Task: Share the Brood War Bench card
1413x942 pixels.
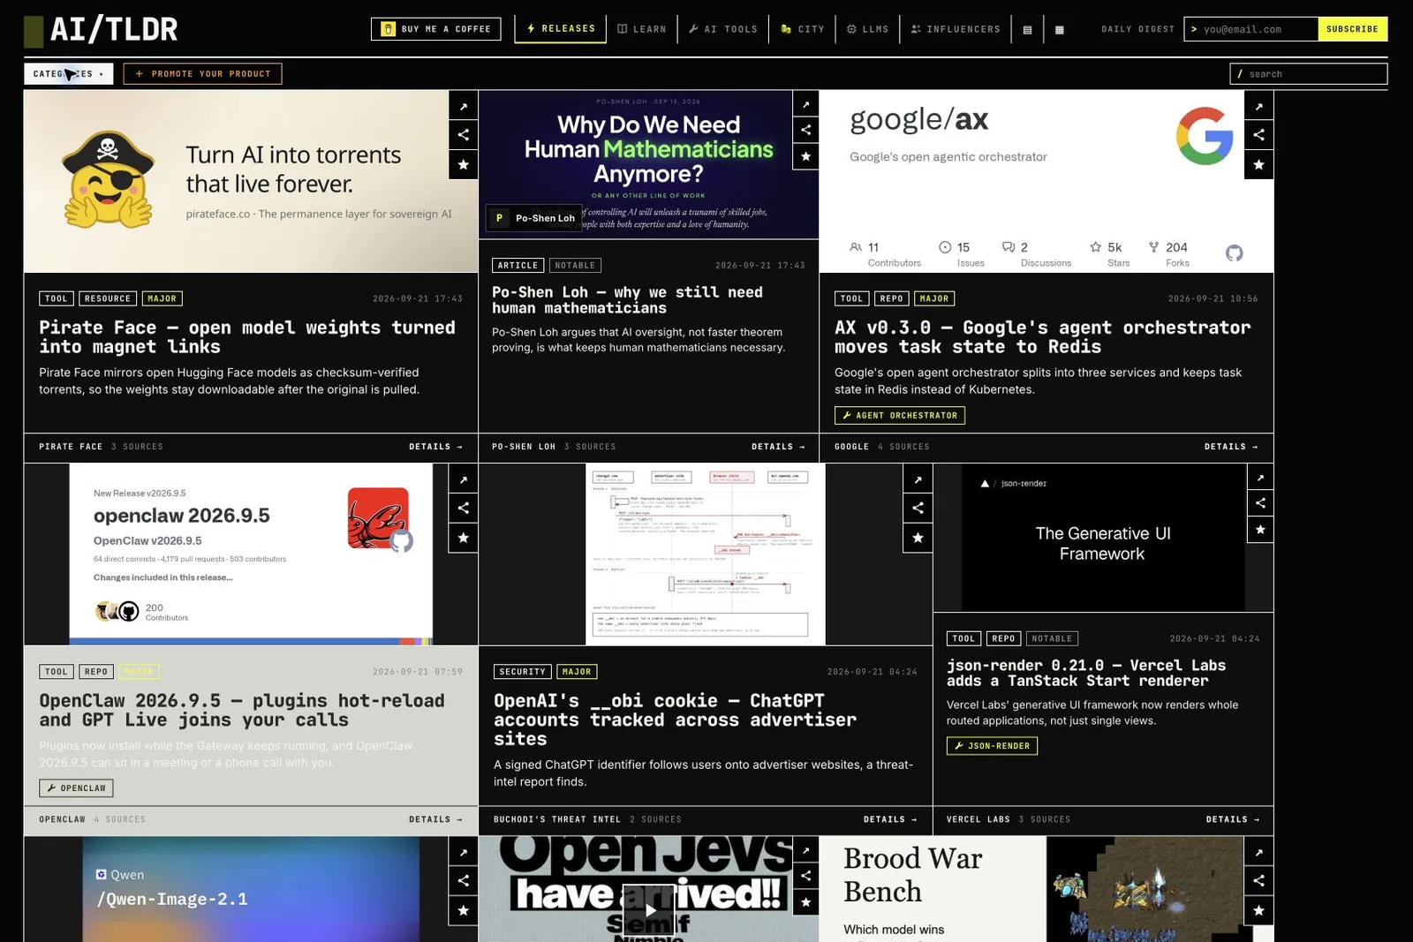Action: pyautogui.click(x=1259, y=880)
